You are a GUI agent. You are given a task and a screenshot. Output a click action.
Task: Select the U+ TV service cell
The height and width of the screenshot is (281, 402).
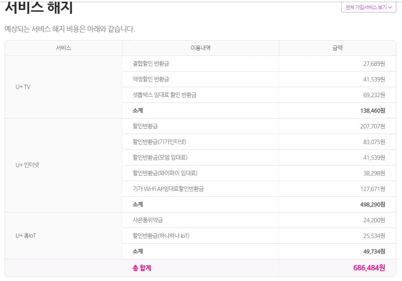click(x=23, y=87)
